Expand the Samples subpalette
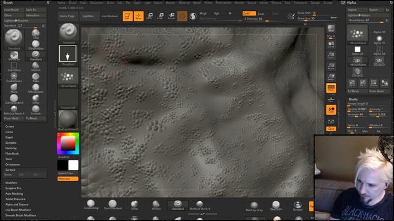 point(11,143)
